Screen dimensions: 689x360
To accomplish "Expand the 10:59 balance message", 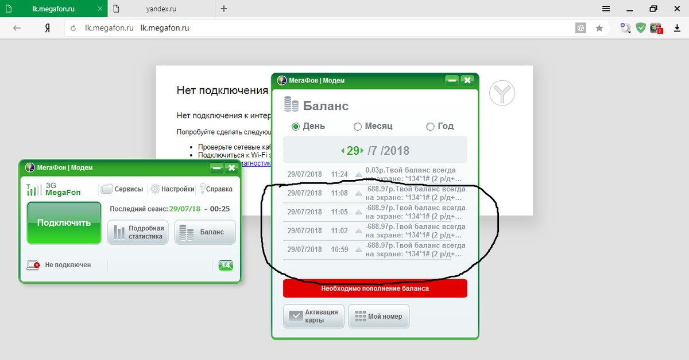I will pos(359,250).
